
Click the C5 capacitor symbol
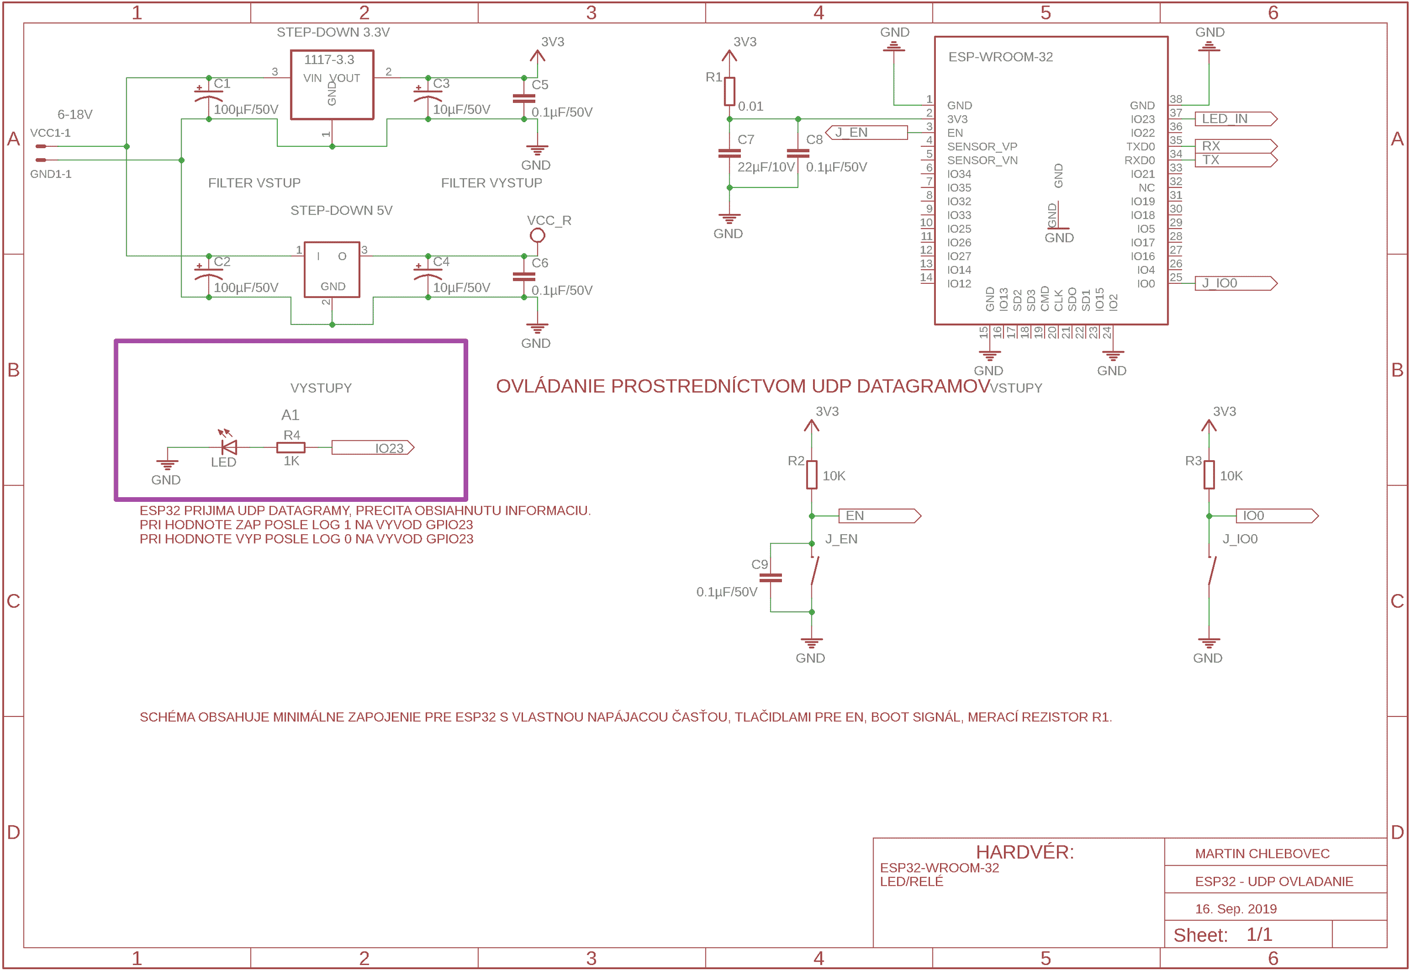523,98
